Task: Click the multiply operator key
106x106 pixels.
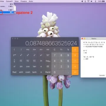Action: coord(75,55)
